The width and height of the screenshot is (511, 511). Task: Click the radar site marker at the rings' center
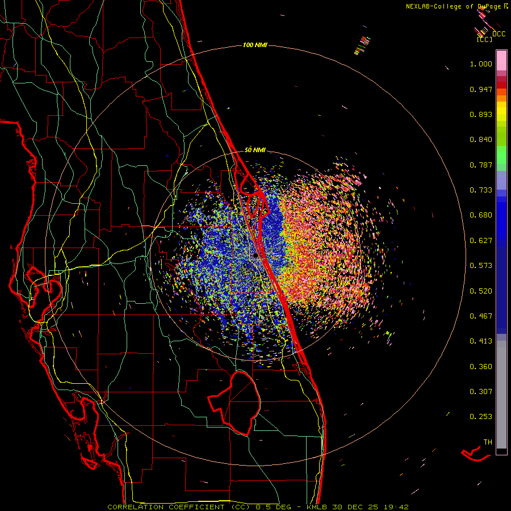(256, 256)
